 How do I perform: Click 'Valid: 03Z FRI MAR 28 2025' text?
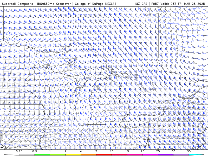pyautogui.click(x=183, y=4)
